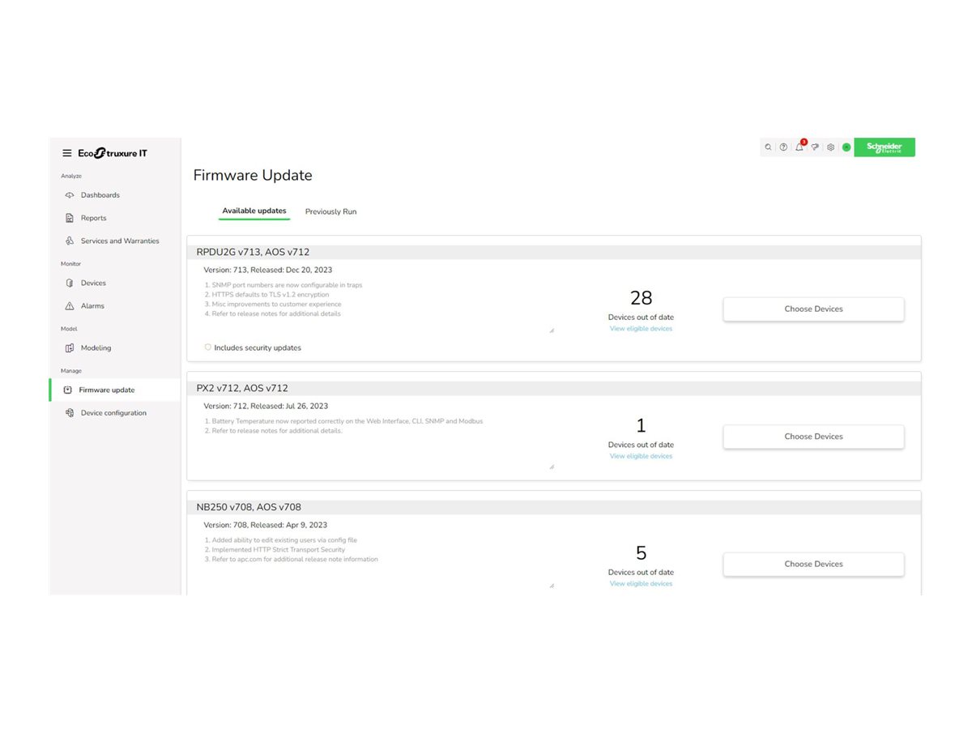Open Dashboards in the sidebar
The height and width of the screenshot is (729, 972).
point(100,195)
